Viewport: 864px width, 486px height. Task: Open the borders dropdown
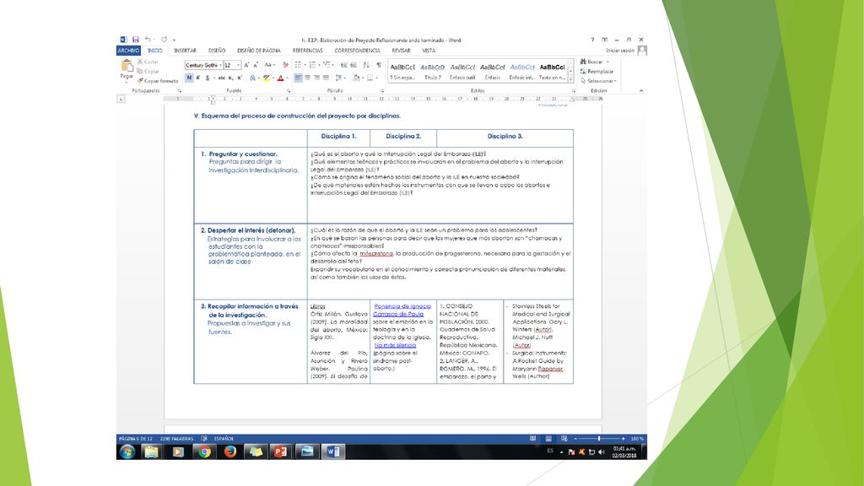[x=377, y=78]
